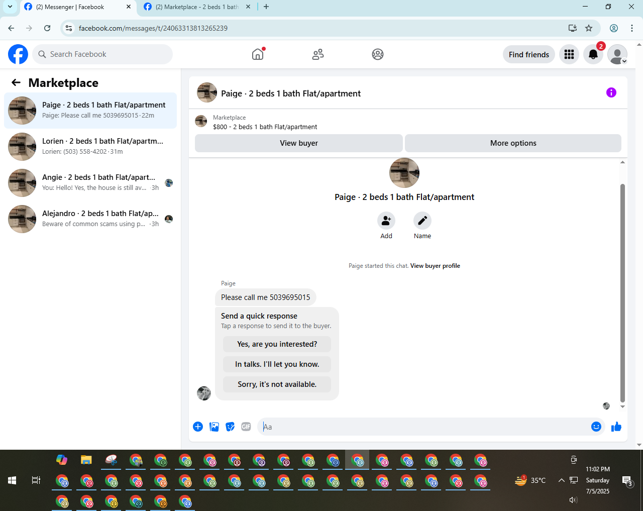The width and height of the screenshot is (643, 511).
Task: Switch to the Messenger | Facebook tab
Action: (x=77, y=7)
